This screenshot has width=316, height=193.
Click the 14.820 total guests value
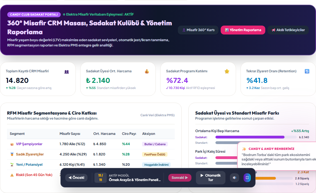[17, 80]
